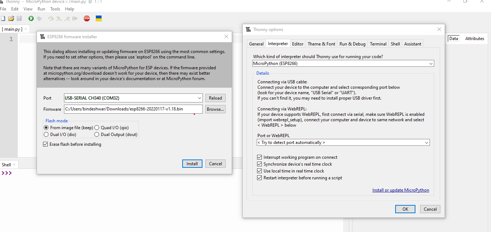Viewport: 491px width, 232px height.
Task: Switch to the Shell options tab
Action: click(x=395, y=44)
